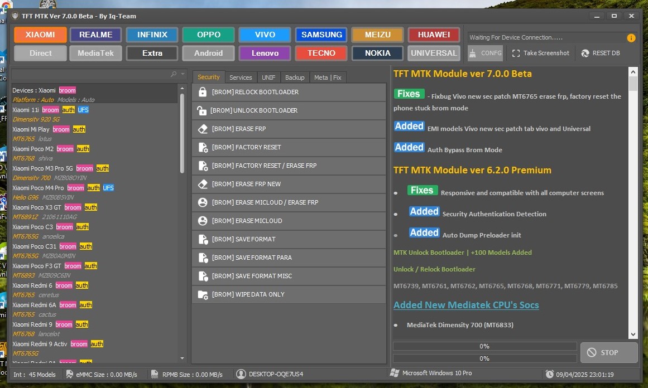Click the user icon next to DESKTOP-OQE7US4
This screenshot has width=648, height=388.
(x=241, y=374)
